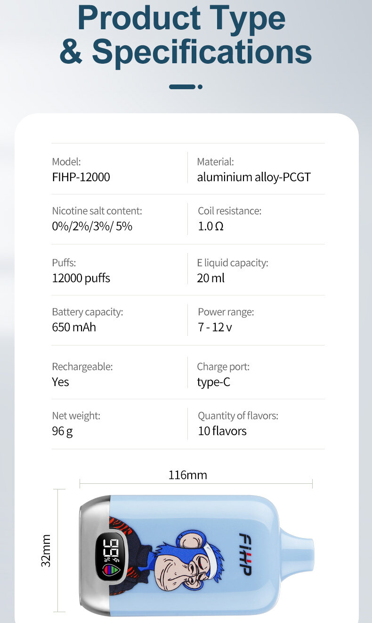
Task: Click the '7 - 12 v' power range
Action: 215,327
